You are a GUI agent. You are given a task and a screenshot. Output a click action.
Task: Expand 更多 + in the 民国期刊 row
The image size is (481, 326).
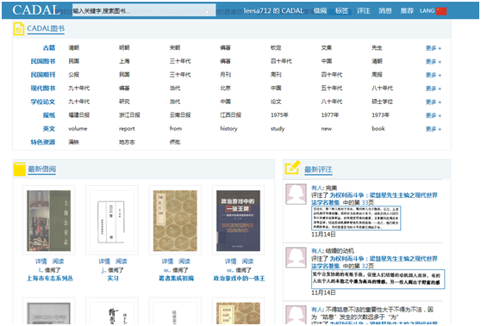pos(434,75)
